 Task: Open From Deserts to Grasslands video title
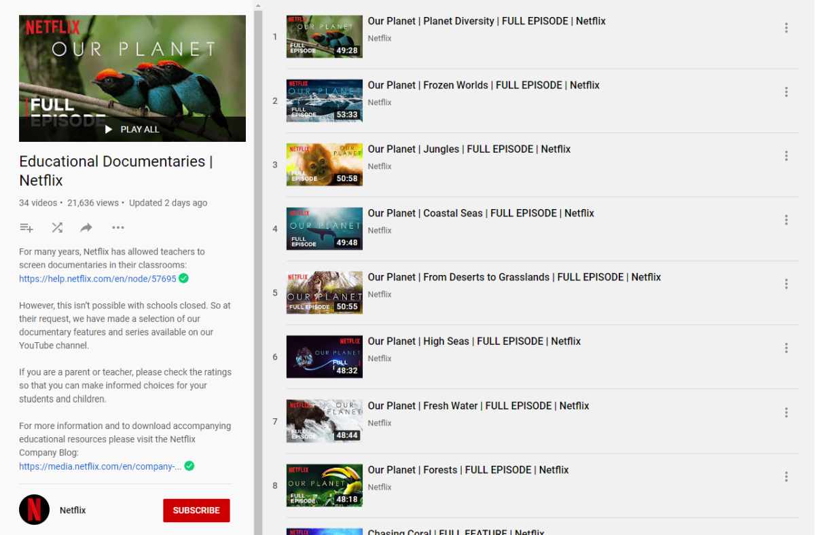click(514, 277)
